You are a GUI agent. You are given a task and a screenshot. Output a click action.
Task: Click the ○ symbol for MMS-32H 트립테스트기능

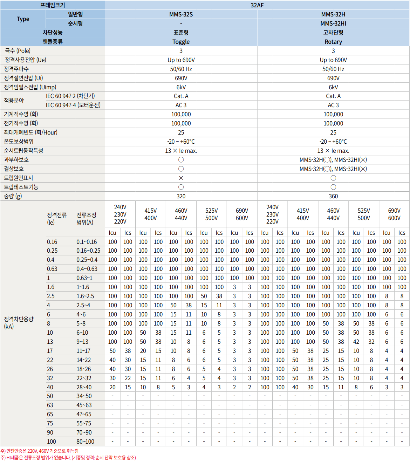(333, 187)
